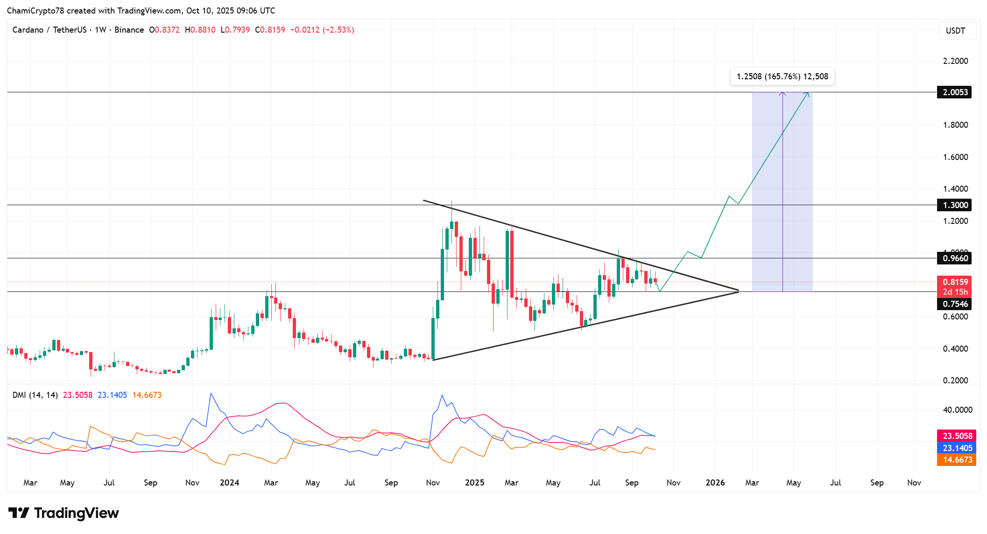Click the pink 23.5058 DMI value tag
The height and width of the screenshot is (534, 987).
click(957, 436)
